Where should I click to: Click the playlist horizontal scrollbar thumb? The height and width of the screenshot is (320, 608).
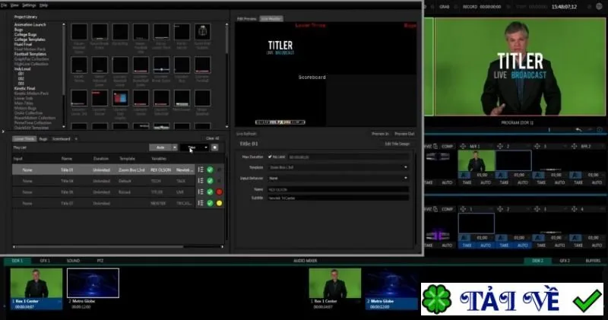click(100, 247)
